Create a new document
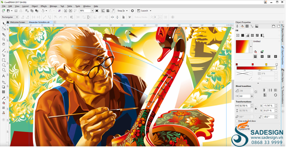 tap(3, 11)
